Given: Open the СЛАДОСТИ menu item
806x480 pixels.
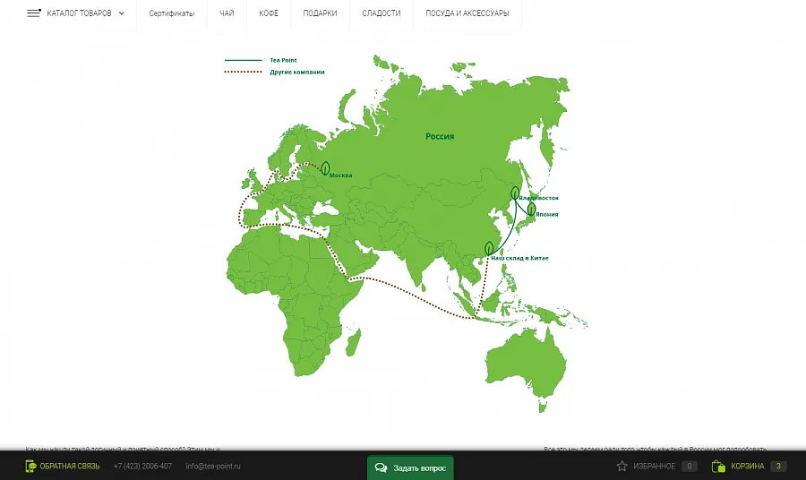Looking at the screenshot, I should click(x=381, y=13).
